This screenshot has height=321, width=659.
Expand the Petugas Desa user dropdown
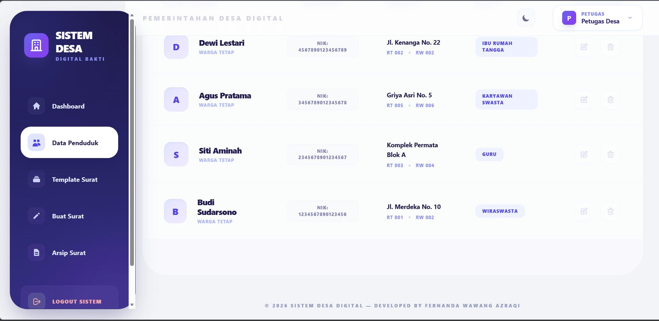pos(630,18)
